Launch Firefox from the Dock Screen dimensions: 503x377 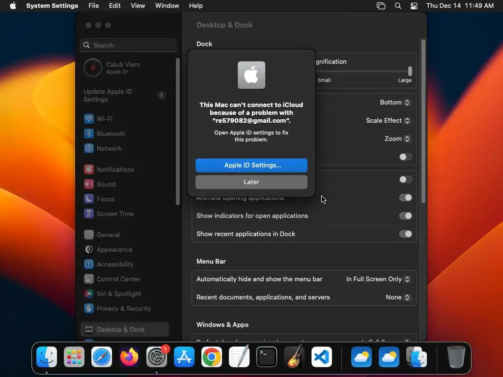click(x=129, y=357)
